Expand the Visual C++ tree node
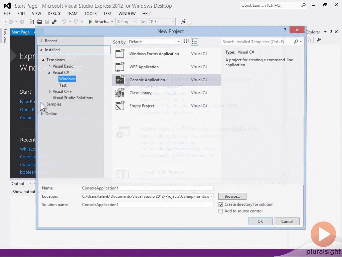Image resolution: width=342 pixels, height=257 pixels. click(x=49, y=92)
